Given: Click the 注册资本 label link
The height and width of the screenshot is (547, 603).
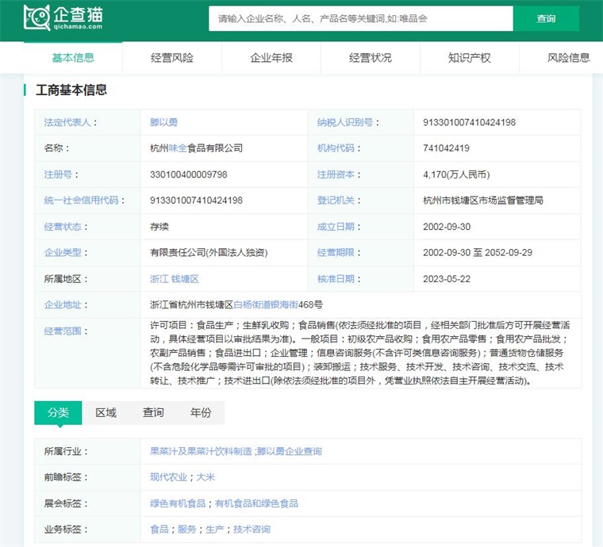Looking at the screenshot, I should (336, 174).
